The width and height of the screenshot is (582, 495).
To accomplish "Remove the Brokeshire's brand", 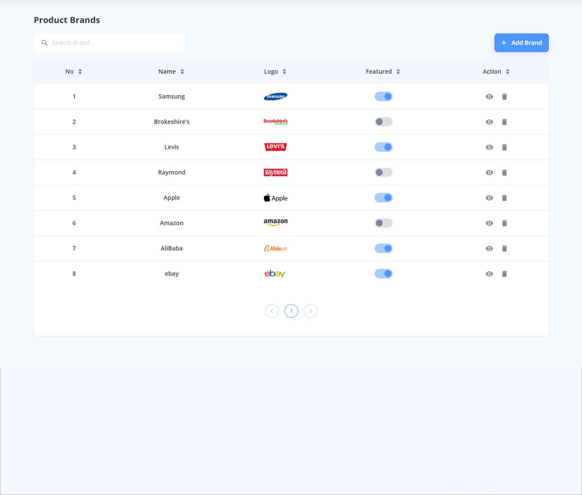I will (504, 122).
